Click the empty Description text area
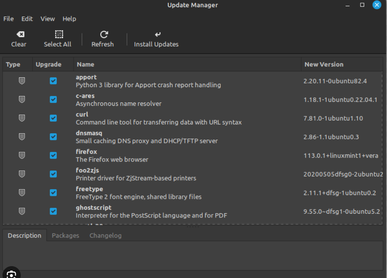 (x=192, y=256)
